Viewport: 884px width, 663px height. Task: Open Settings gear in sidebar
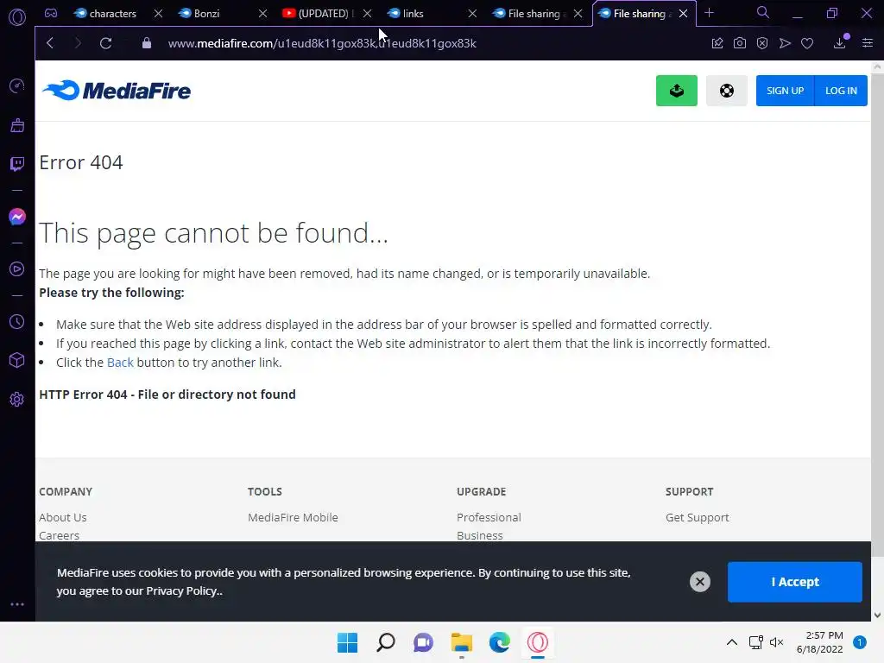pos(17,399)
